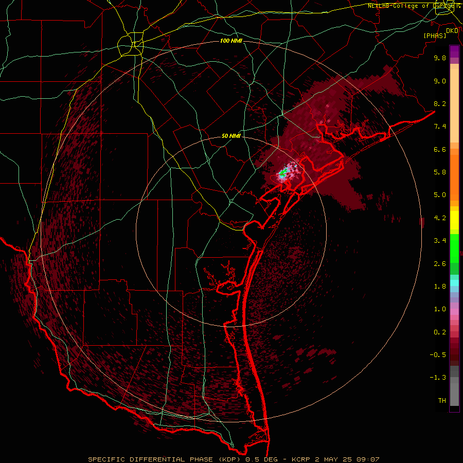
Task: Click the Specific Differential Phase KCRP caption
Action: tap(234, 459)
